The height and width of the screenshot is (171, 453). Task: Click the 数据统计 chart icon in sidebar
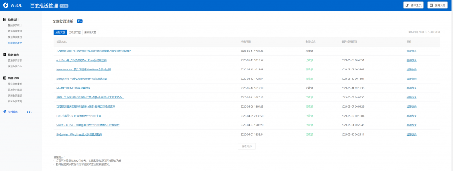(4, 19)
